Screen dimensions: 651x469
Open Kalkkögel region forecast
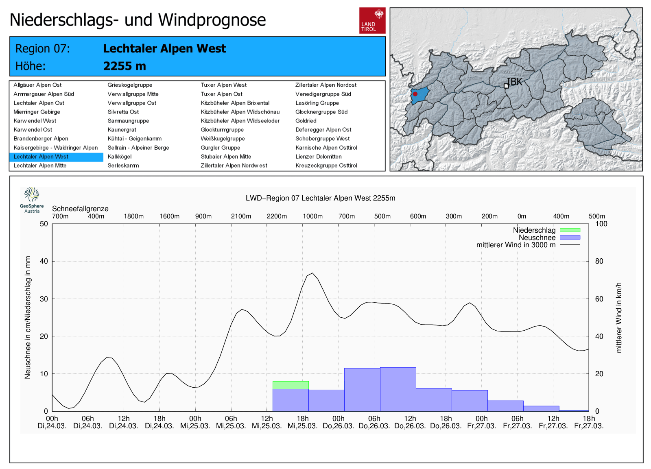(x=119, y=157)
